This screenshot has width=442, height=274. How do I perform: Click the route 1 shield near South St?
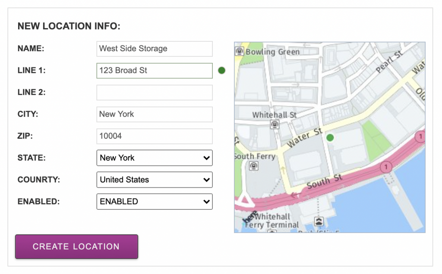pyautogui.click(x=386, y=167)
